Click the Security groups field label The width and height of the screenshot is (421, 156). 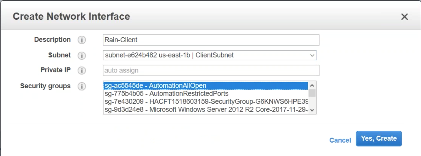pyautogui.click(x=45, y=86)
